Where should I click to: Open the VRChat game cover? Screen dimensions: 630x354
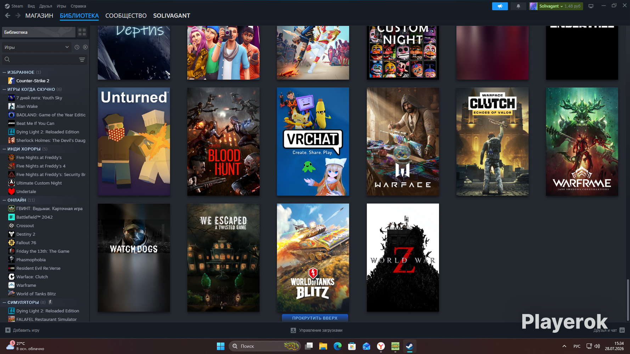pos(313,142)
